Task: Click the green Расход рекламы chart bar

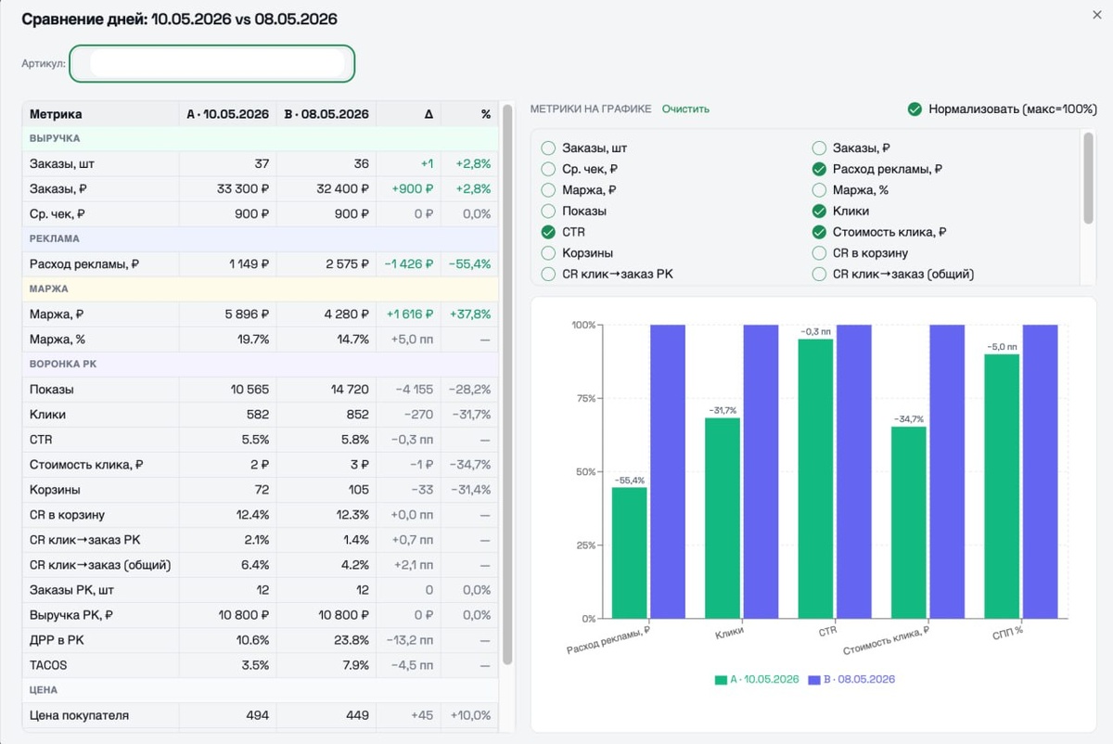Action: click(x=630, y=553)
